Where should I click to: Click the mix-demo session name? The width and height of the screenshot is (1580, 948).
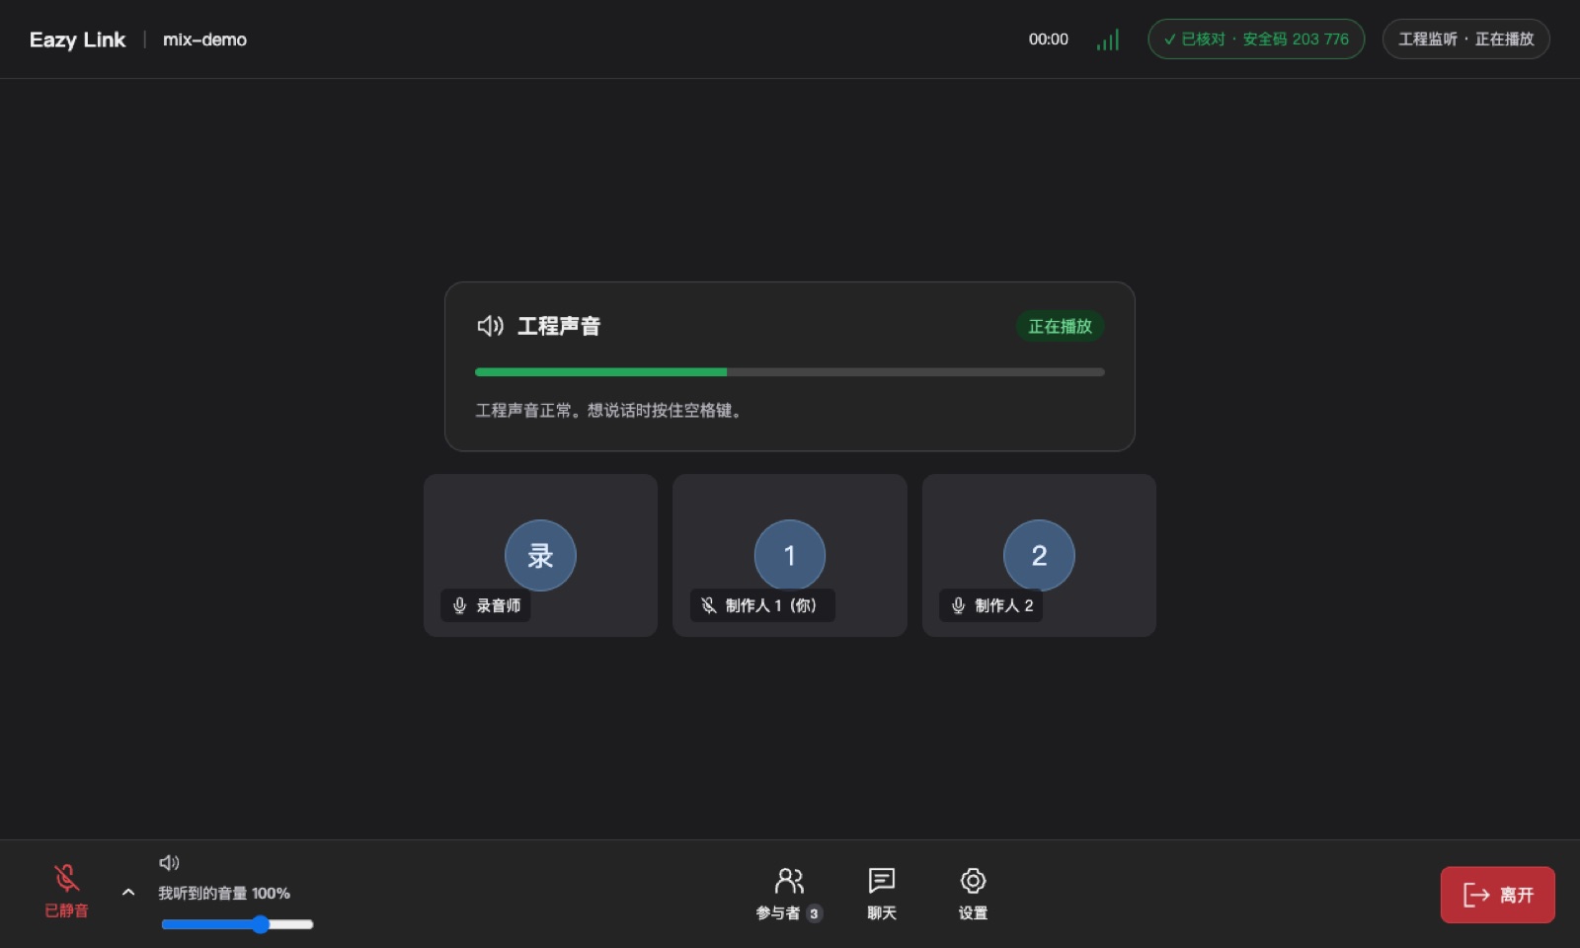204,39
